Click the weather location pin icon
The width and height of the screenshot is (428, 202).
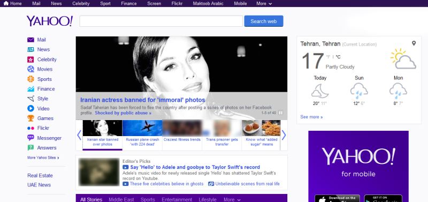click(x=414, y=43)
